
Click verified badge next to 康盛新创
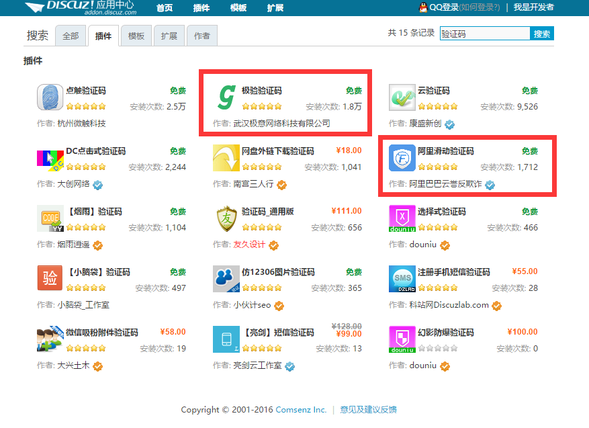point(449,124)
